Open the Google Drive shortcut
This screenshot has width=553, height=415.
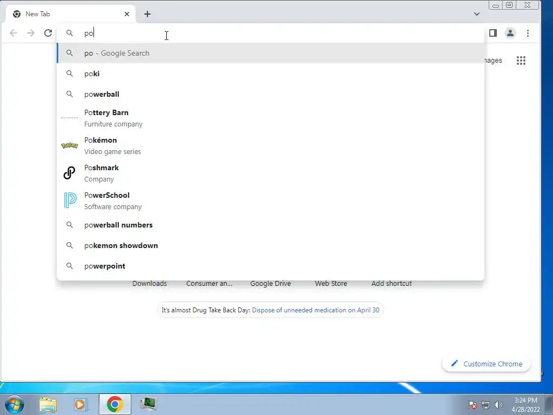[271, 283]
